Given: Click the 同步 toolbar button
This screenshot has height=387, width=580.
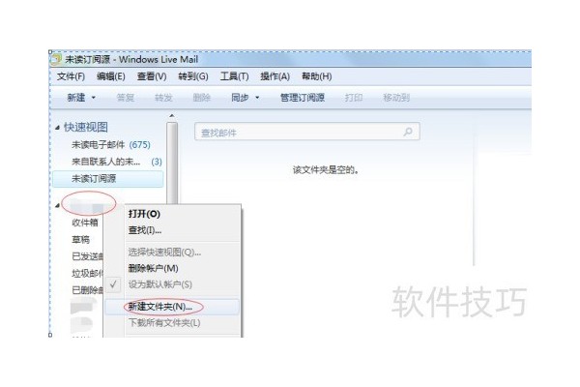Looking at the screenshot, I should [x=240, y=98].
